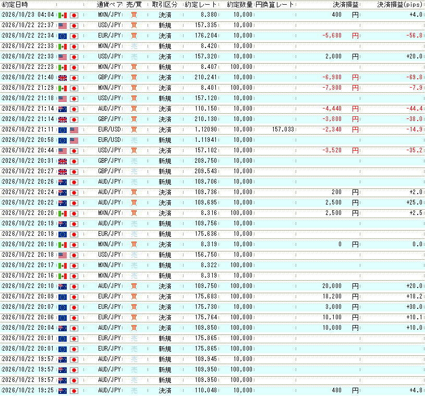
Task: Click the Mexico flag in the 2026/10/23 04:04 row
Action: pos(63,15)
